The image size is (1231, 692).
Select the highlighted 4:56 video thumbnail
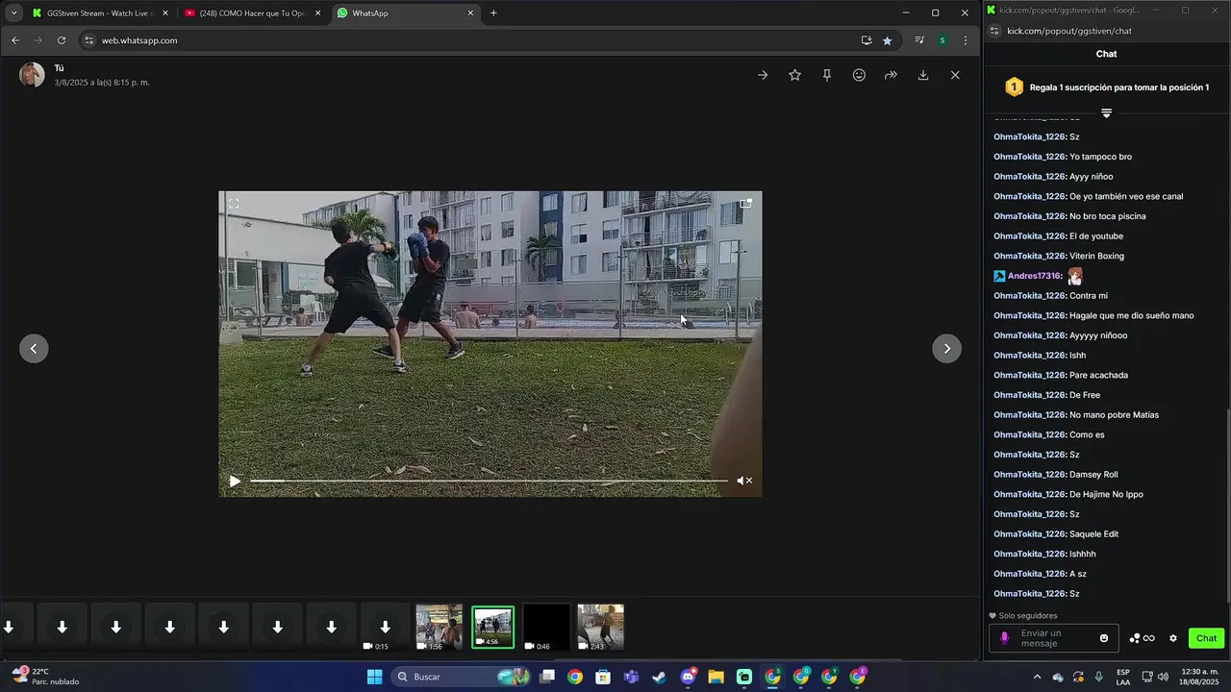coord(492,627)
